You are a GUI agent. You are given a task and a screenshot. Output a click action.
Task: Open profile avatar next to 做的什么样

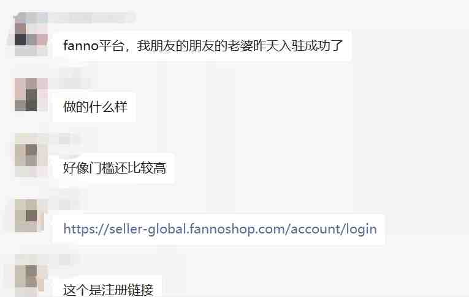pyautogui.click(x=31, y=95)
